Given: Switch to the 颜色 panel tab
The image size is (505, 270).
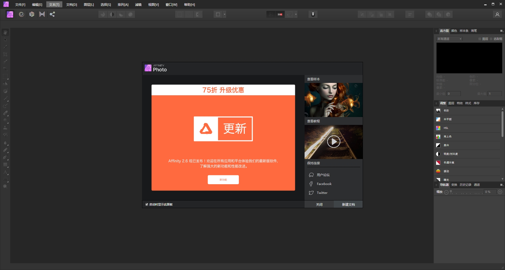Looking at the screenshot, I should (454, 31).
